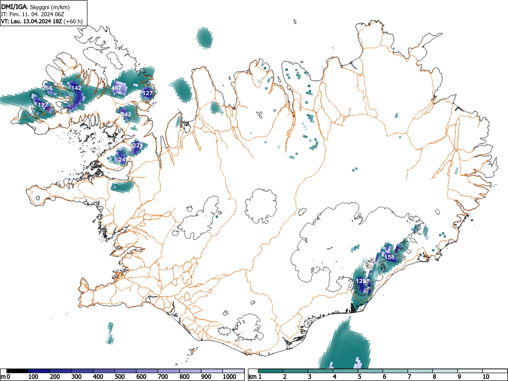Click the visibility value 192 on the map
This screenshot has height=381, width=508.
(x=43, y=105)
